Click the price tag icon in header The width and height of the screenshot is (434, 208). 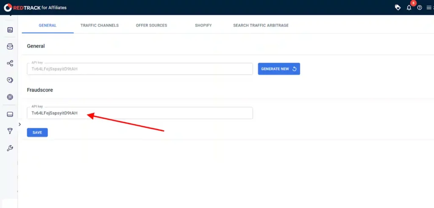point(398,8)
